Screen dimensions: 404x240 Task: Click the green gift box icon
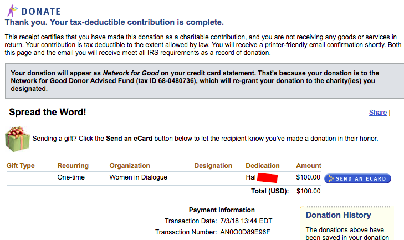[x=17, y=139]
